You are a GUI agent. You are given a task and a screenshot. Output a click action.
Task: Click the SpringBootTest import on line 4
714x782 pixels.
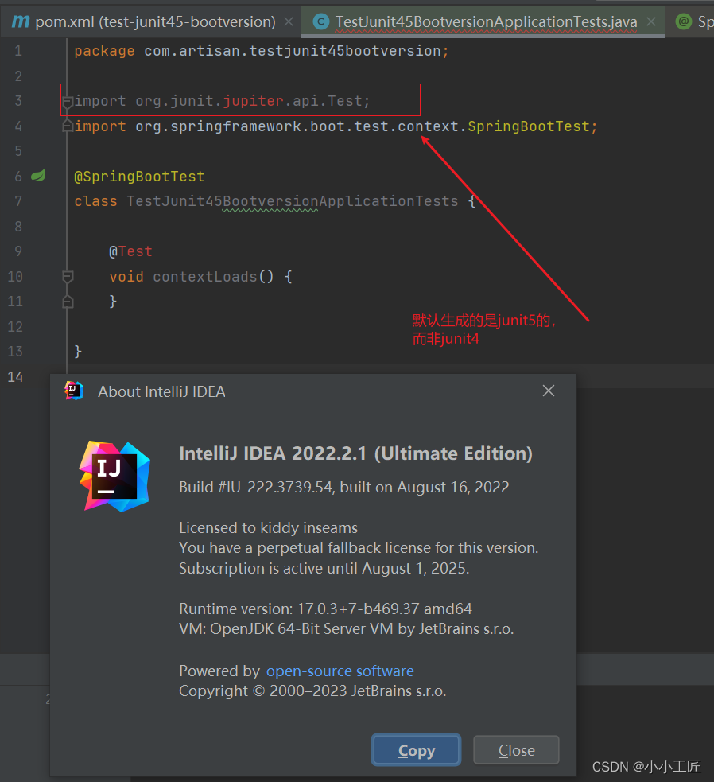336,126
